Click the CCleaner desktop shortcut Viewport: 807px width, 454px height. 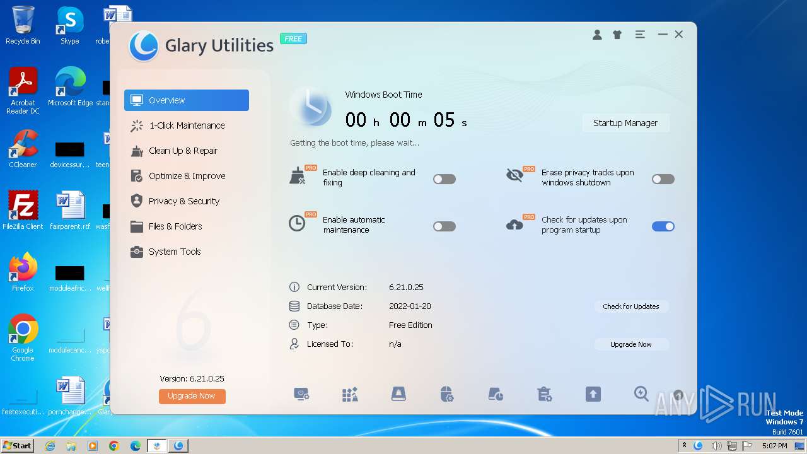pos(23,149)
